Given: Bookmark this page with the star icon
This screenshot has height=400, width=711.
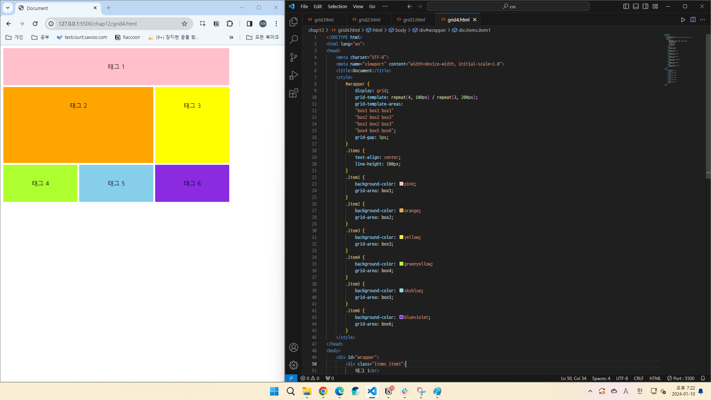Looking at the screenshot, I should point(184,24).
